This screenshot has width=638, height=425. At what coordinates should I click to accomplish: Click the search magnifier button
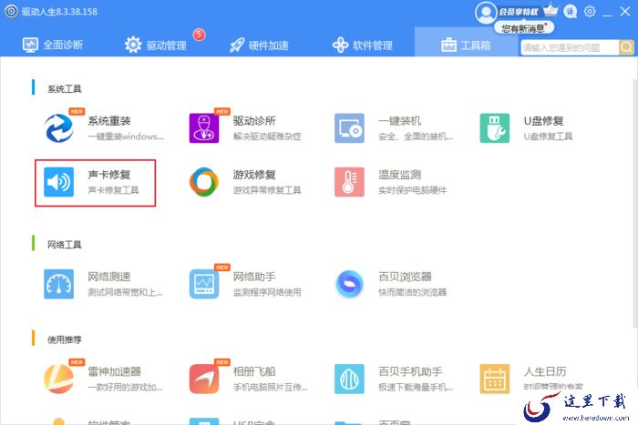tap(627, 47)
